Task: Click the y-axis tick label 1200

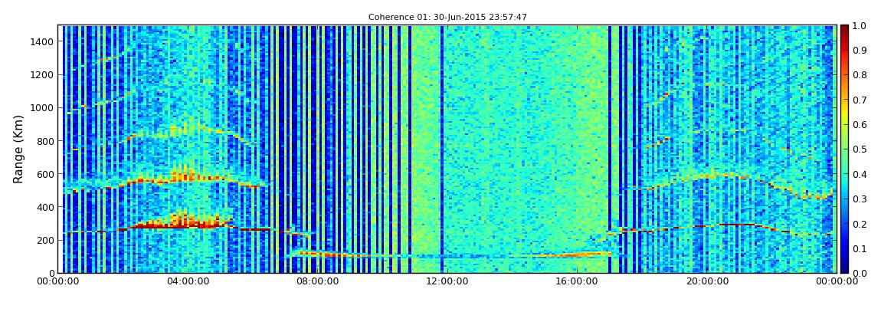Action: (x=44, y=75)
